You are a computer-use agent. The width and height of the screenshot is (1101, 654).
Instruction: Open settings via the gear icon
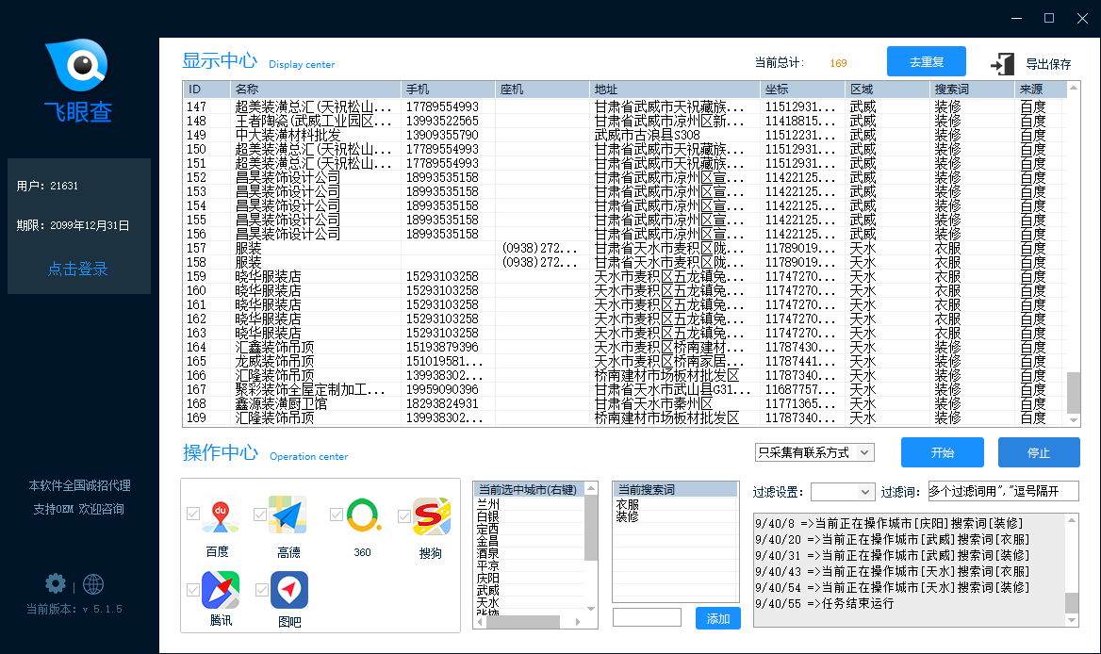[x=56, y=584]
